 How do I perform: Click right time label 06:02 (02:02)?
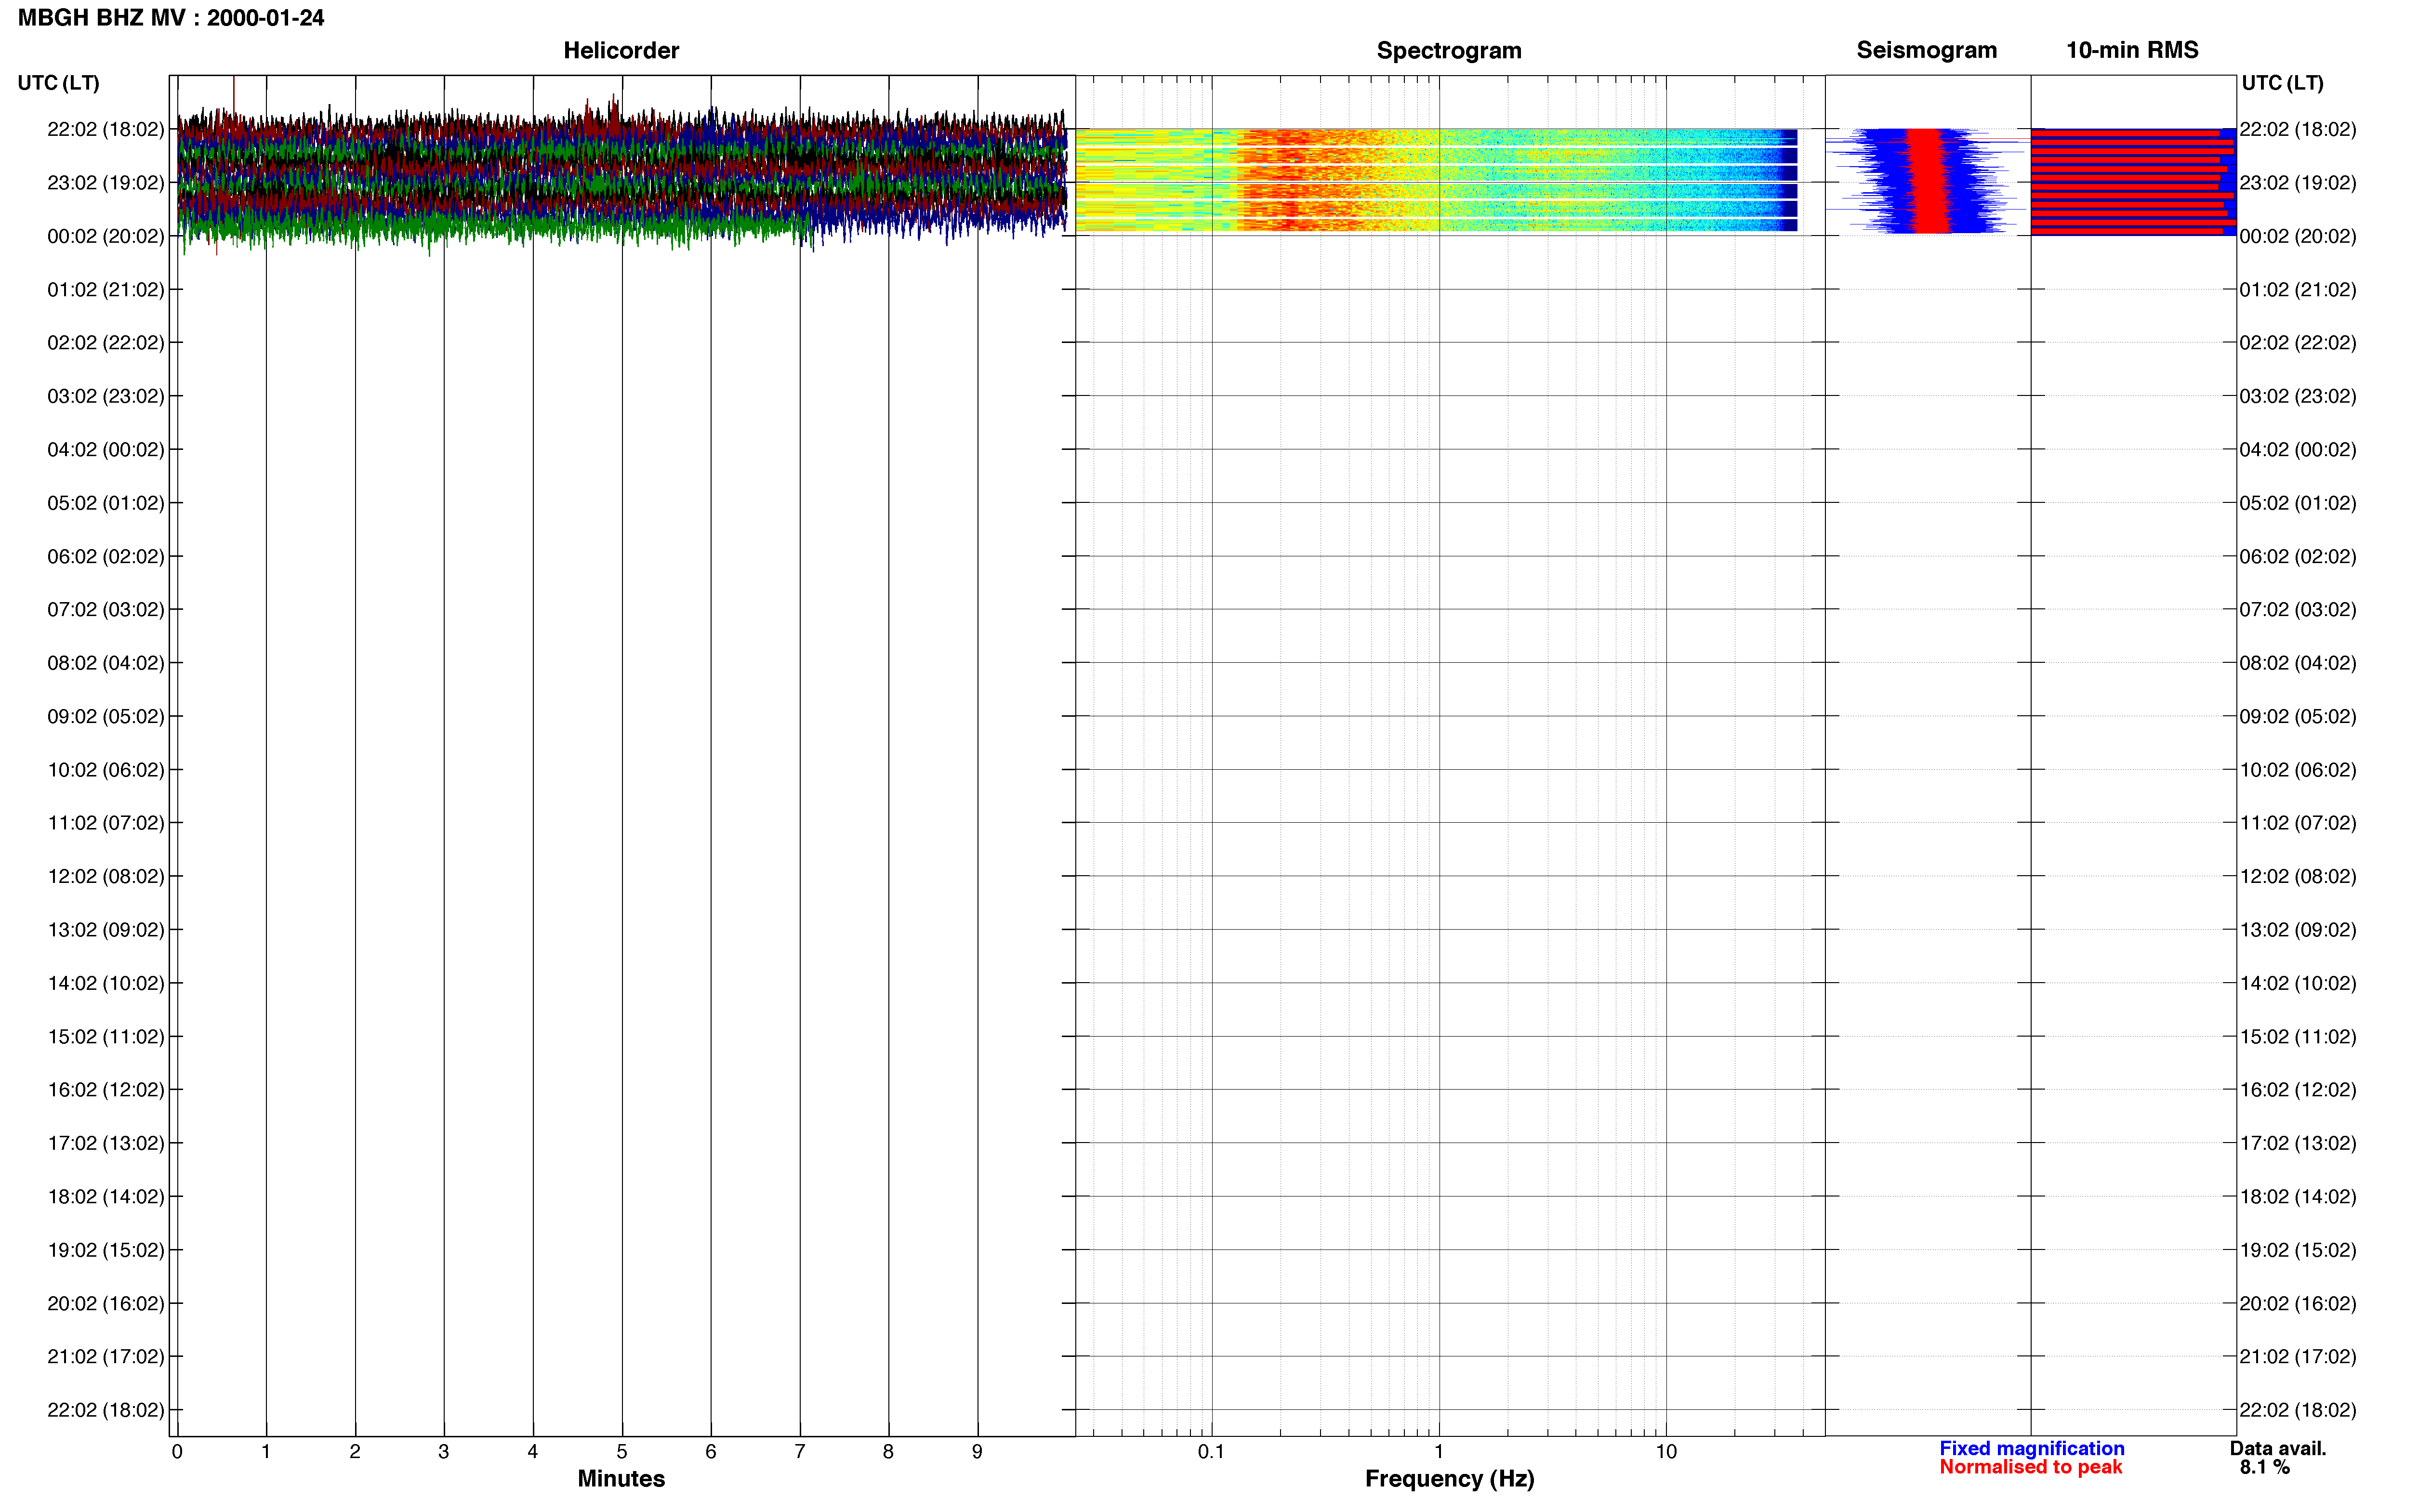pyautogui.click(x=2297, y=557)
